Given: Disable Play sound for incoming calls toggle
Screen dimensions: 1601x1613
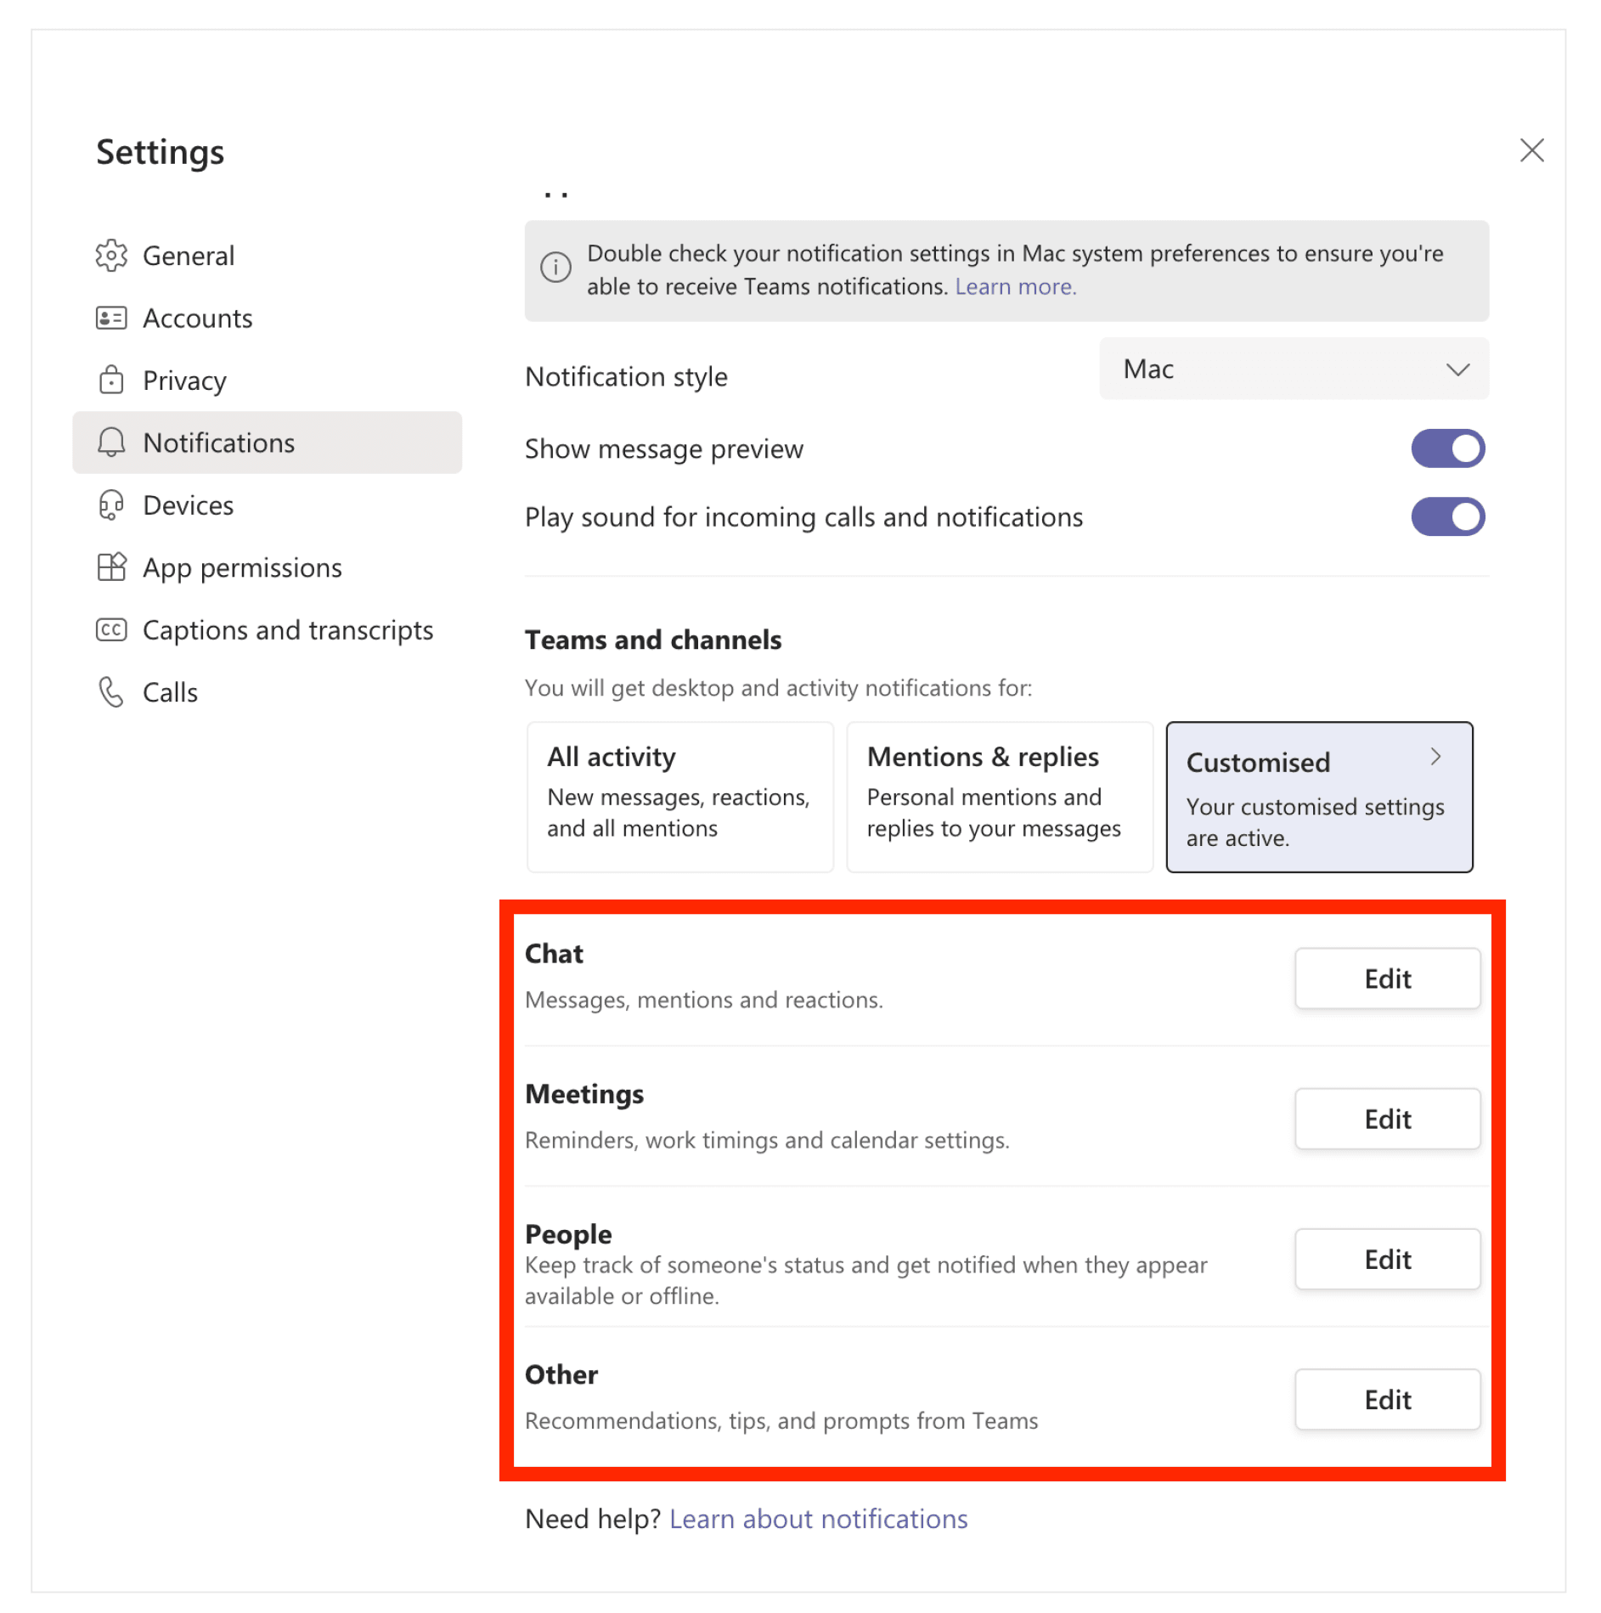Looking at the screenshot, I should coord(1447,517).
